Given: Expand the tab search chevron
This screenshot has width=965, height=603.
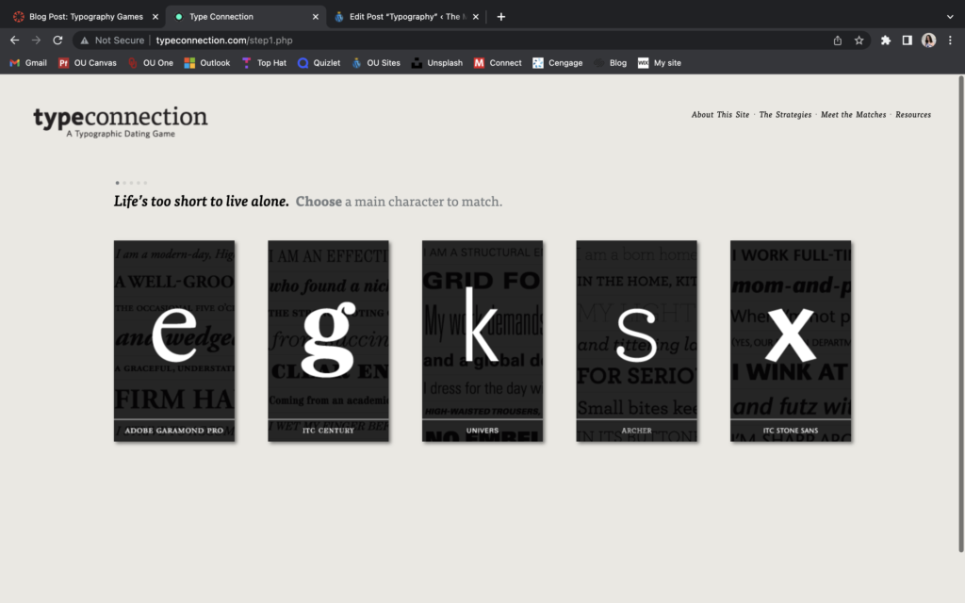Looking at the screenshot, I should click(x=950, y=17).
